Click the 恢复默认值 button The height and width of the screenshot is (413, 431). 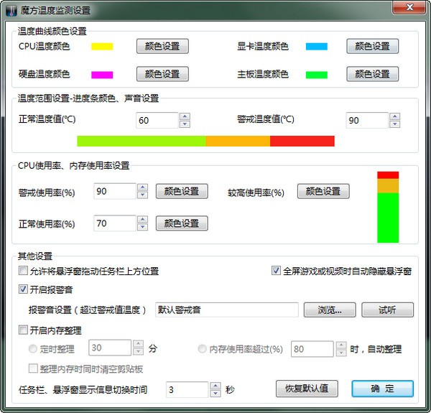click(x=307, y=389)
